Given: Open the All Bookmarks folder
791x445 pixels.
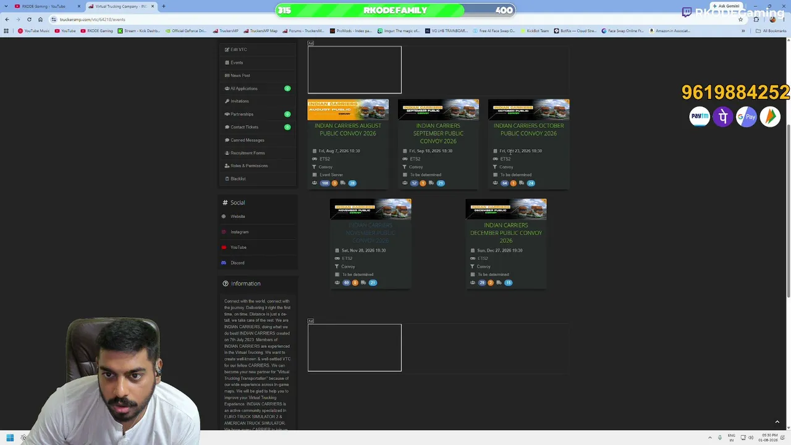Looking at the screenshot, I should point(771,31).
